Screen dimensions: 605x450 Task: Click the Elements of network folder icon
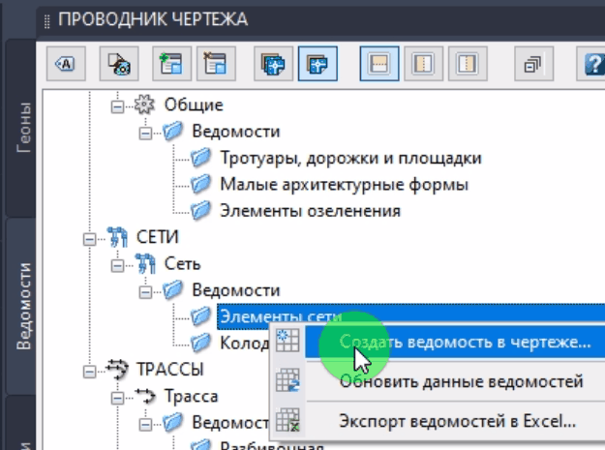201,315
